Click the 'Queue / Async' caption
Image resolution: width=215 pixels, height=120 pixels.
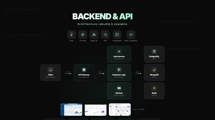click(x=119, y=96)
